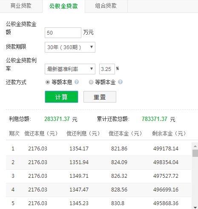The image size is (198, 209).
Task: Click the help icon beside 等额本金
Action: click(x=120, y=82)
